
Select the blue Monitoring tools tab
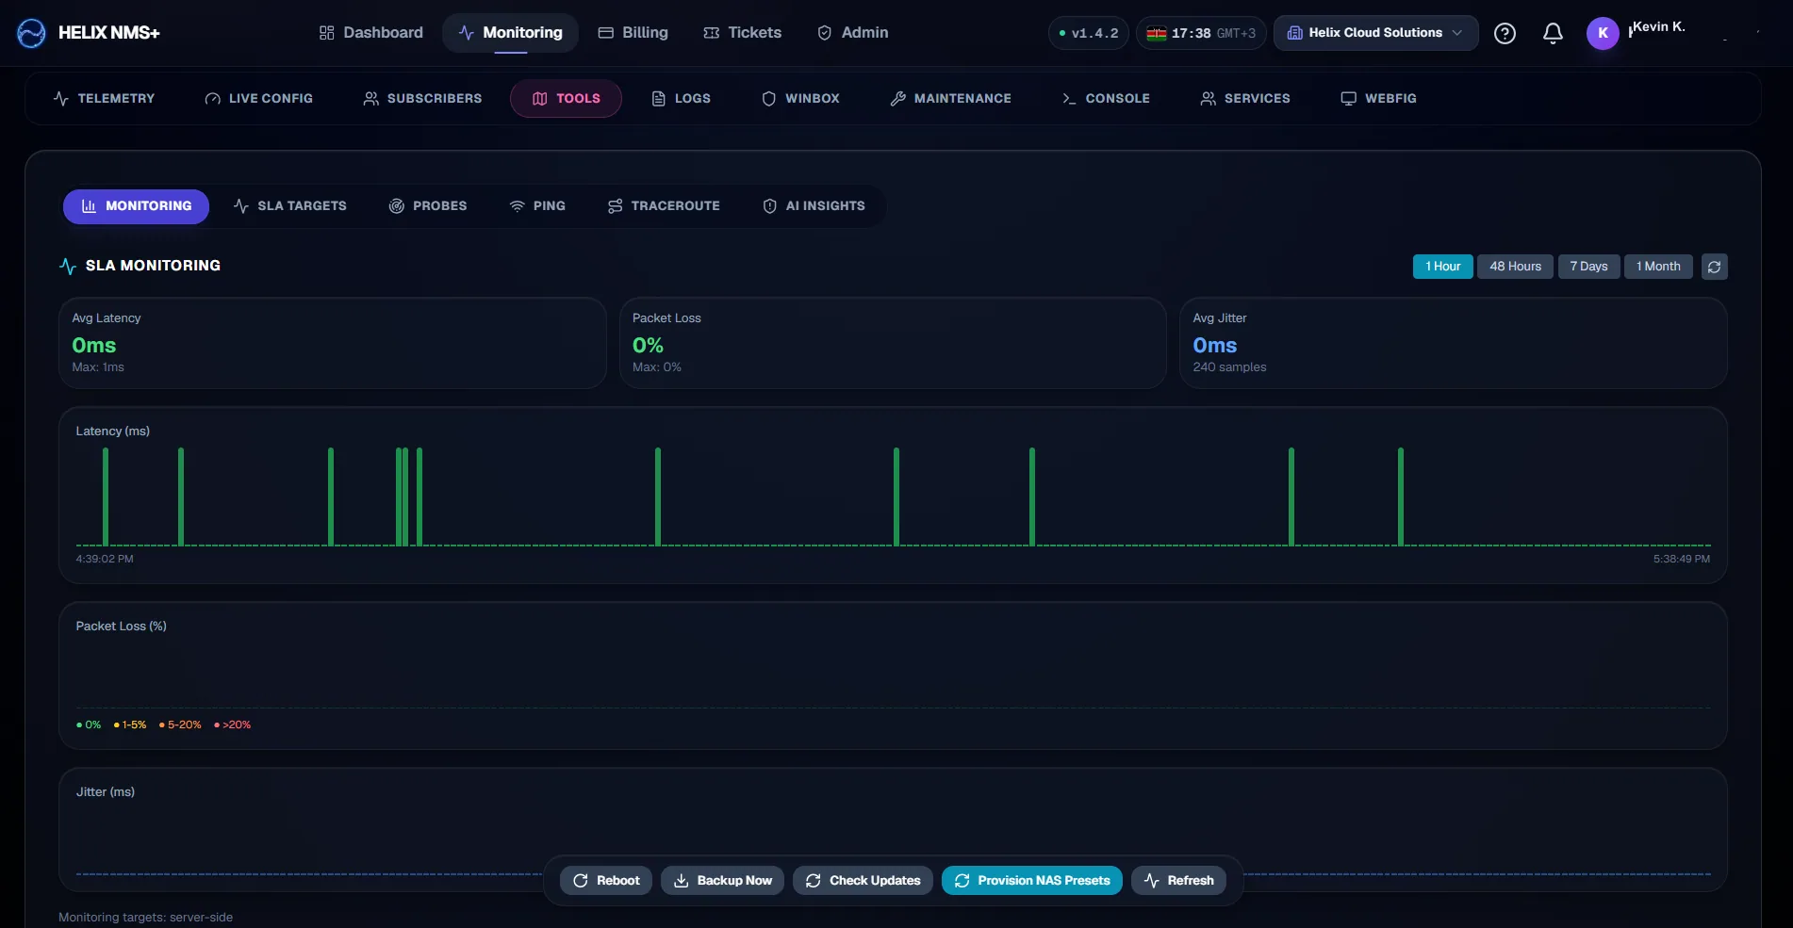tap(136, 206)
